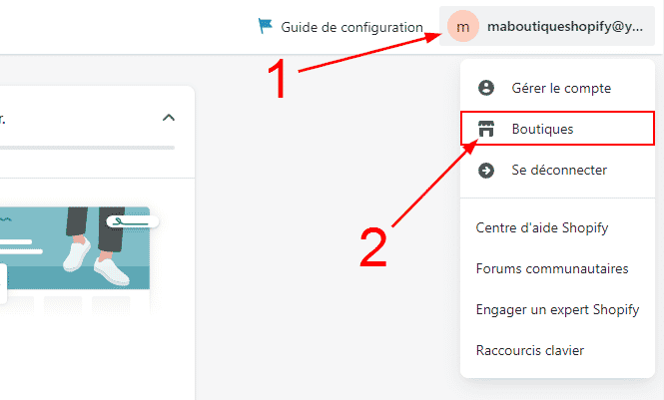Click the account email text label

pos(565,26)
